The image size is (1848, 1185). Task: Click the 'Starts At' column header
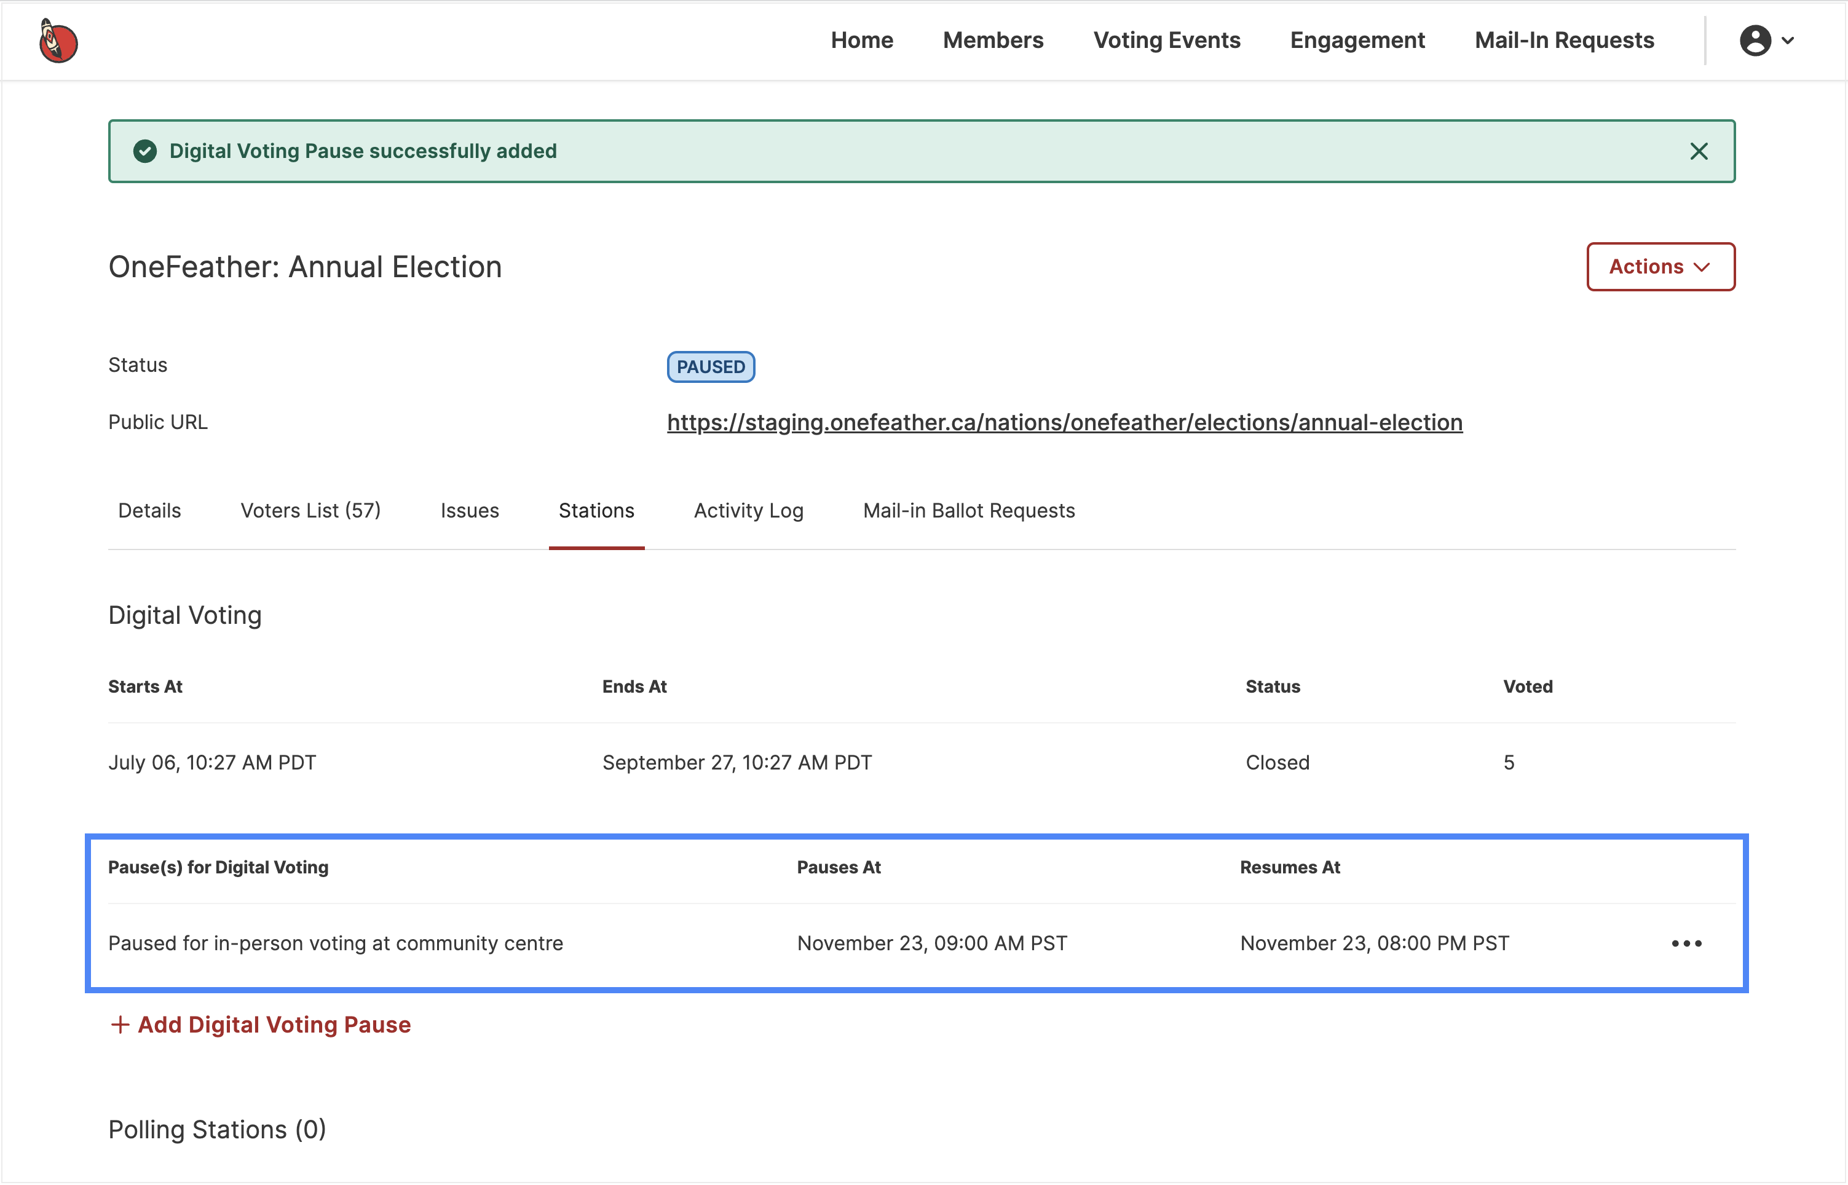(144, 687)
